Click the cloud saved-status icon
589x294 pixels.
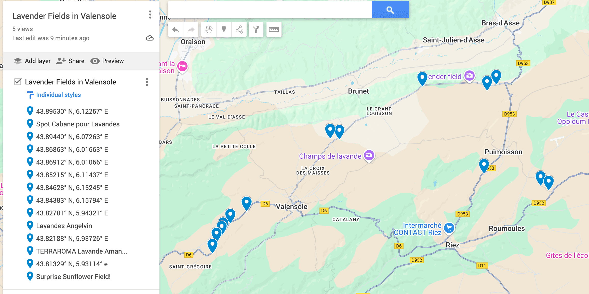(150, 38)
